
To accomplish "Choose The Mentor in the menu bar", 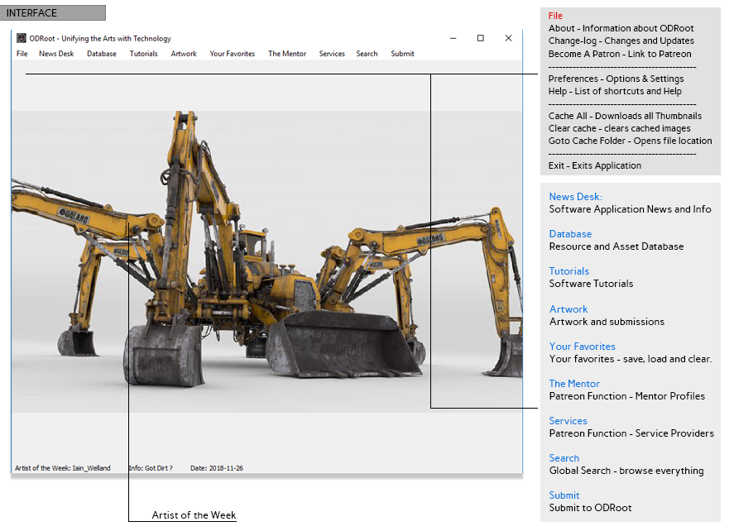I will 287,54.
